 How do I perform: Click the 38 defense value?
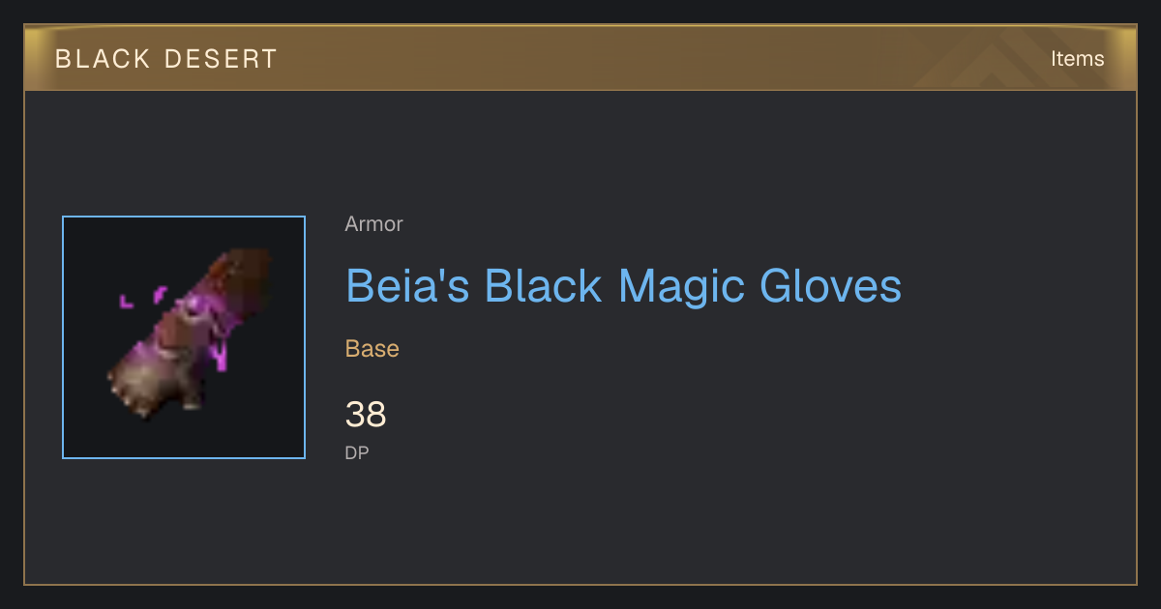coord(366,415)
